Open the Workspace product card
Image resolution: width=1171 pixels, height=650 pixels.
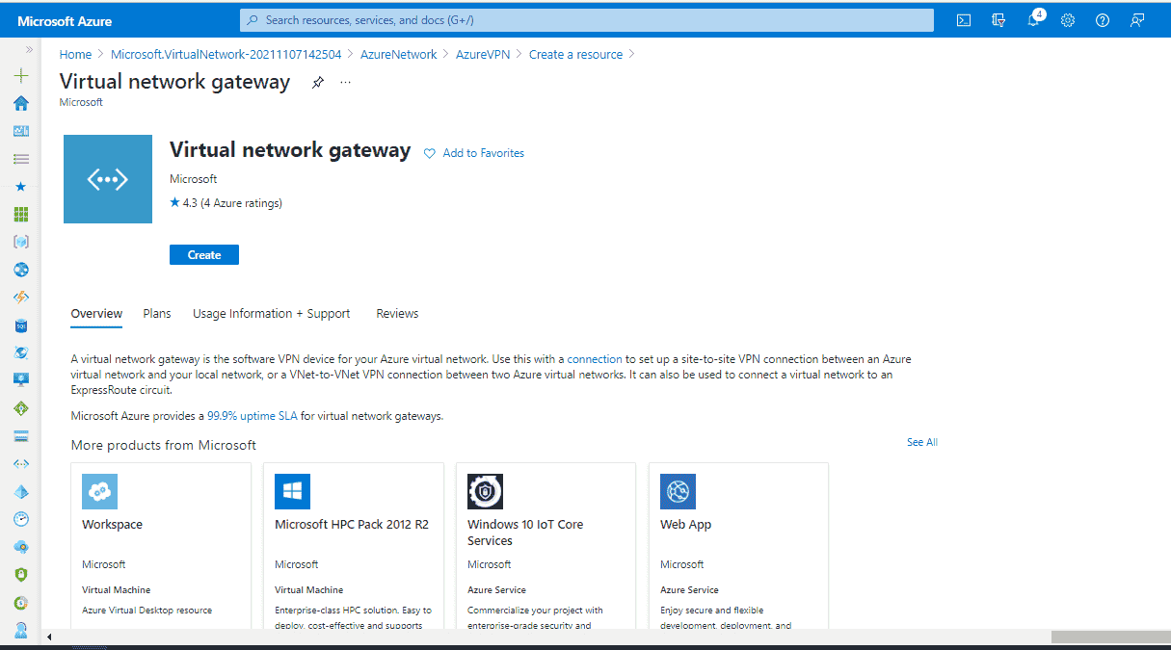tap(161, 546)
